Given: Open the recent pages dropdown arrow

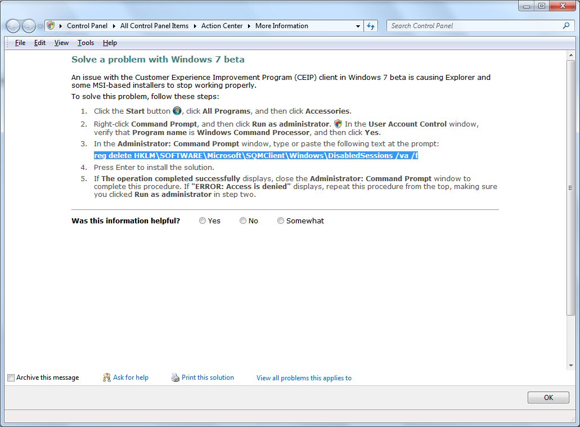Looking at the screenshot, I should 40,26.
